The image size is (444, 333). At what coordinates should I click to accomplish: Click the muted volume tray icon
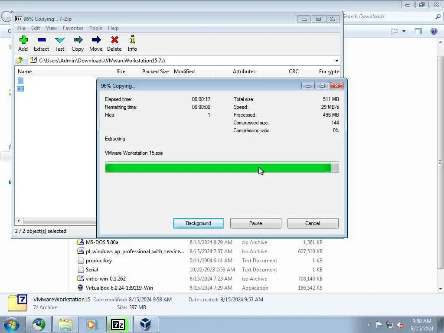[x=400, y=325]
